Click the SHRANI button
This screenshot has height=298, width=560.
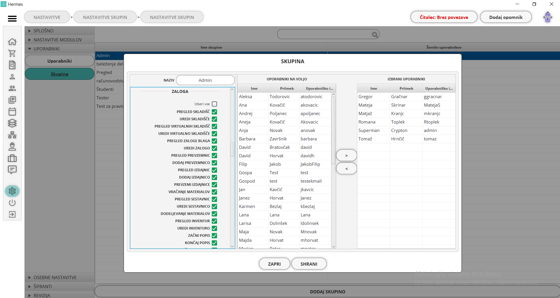click(309, 264)
